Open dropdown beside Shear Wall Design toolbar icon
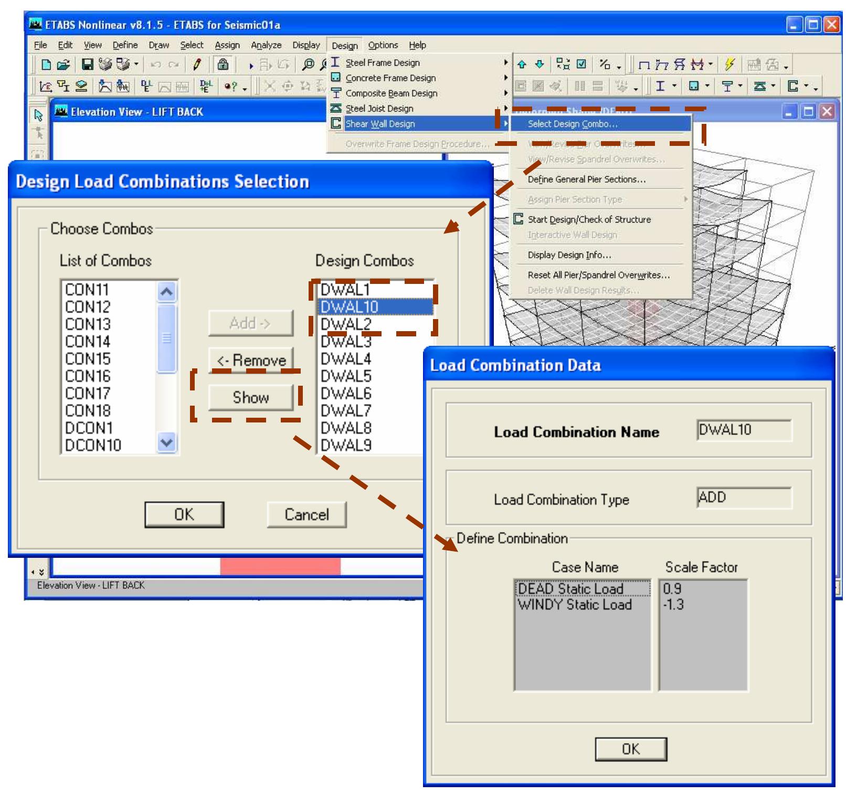 (807, 86)
